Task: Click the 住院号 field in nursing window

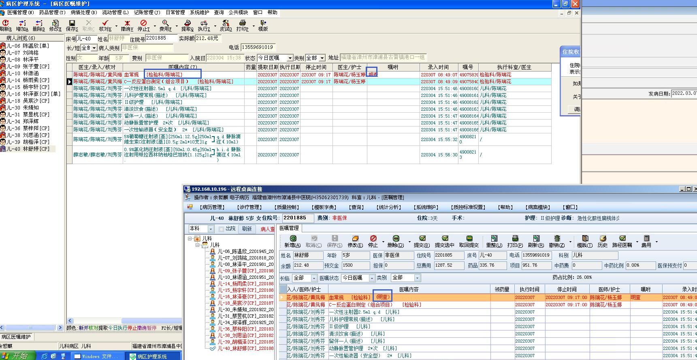Action: [161, 38]
